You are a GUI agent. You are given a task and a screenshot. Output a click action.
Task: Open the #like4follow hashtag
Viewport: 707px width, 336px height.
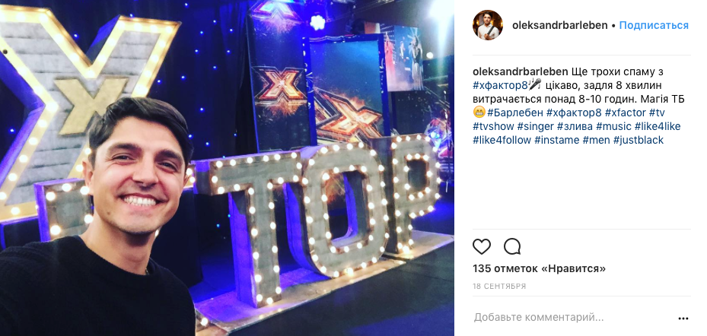pyautogui.click(x=502, y=140)
